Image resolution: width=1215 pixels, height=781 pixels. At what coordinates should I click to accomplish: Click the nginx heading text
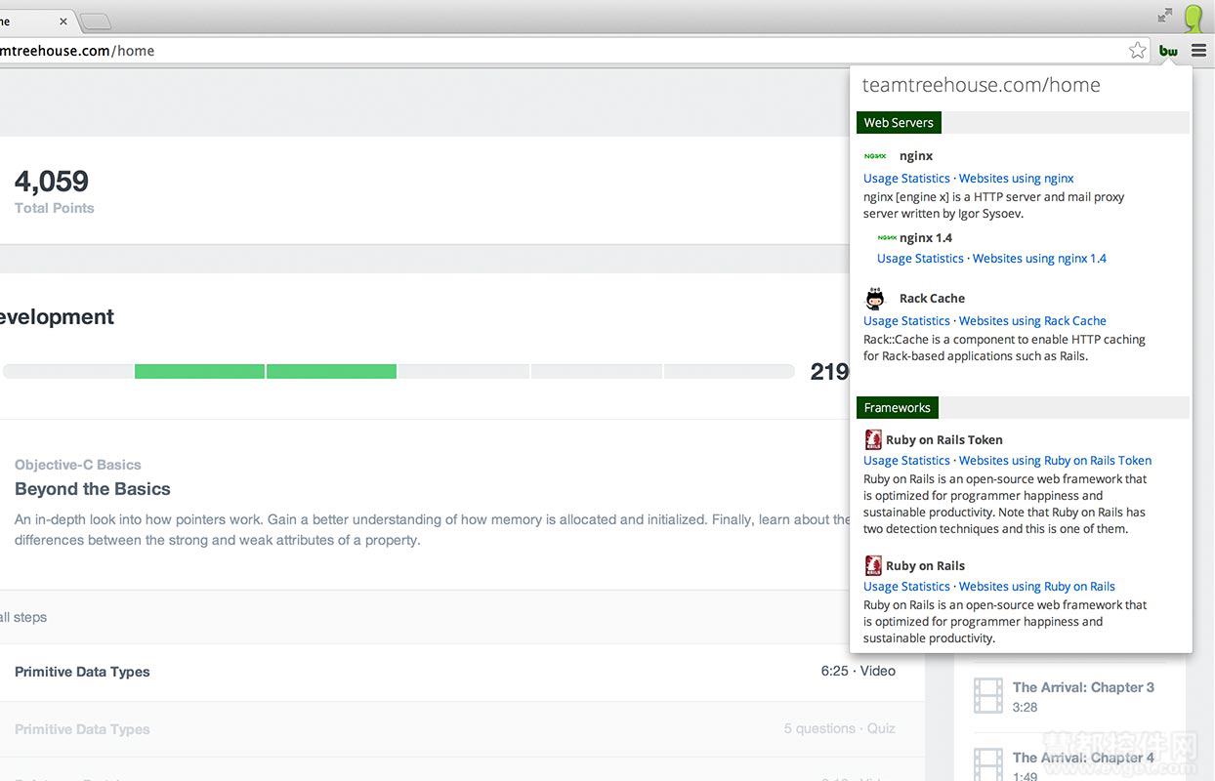pos(916,156)
